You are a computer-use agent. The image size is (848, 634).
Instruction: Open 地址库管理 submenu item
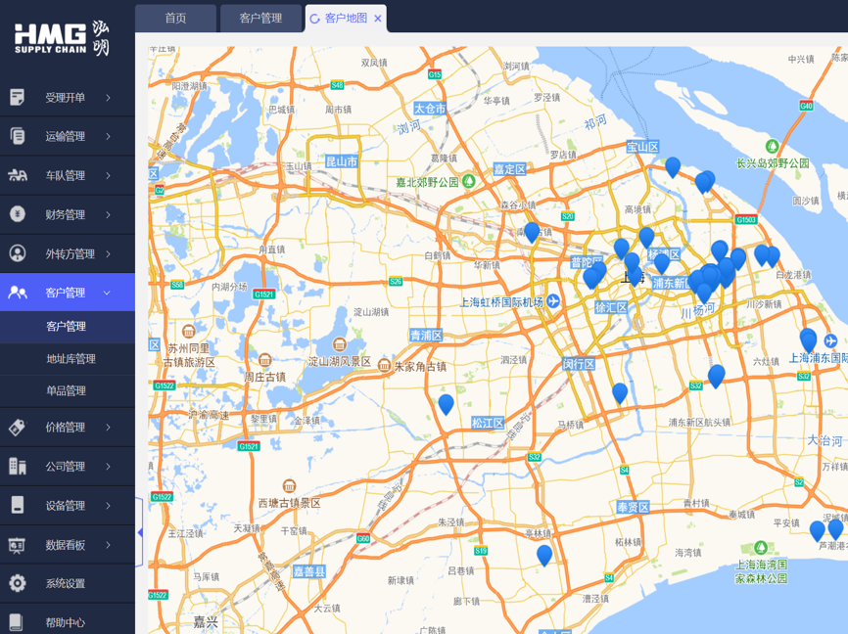tap(67, 359)
